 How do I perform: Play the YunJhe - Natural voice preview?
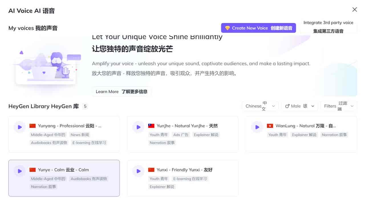[138, 127]
